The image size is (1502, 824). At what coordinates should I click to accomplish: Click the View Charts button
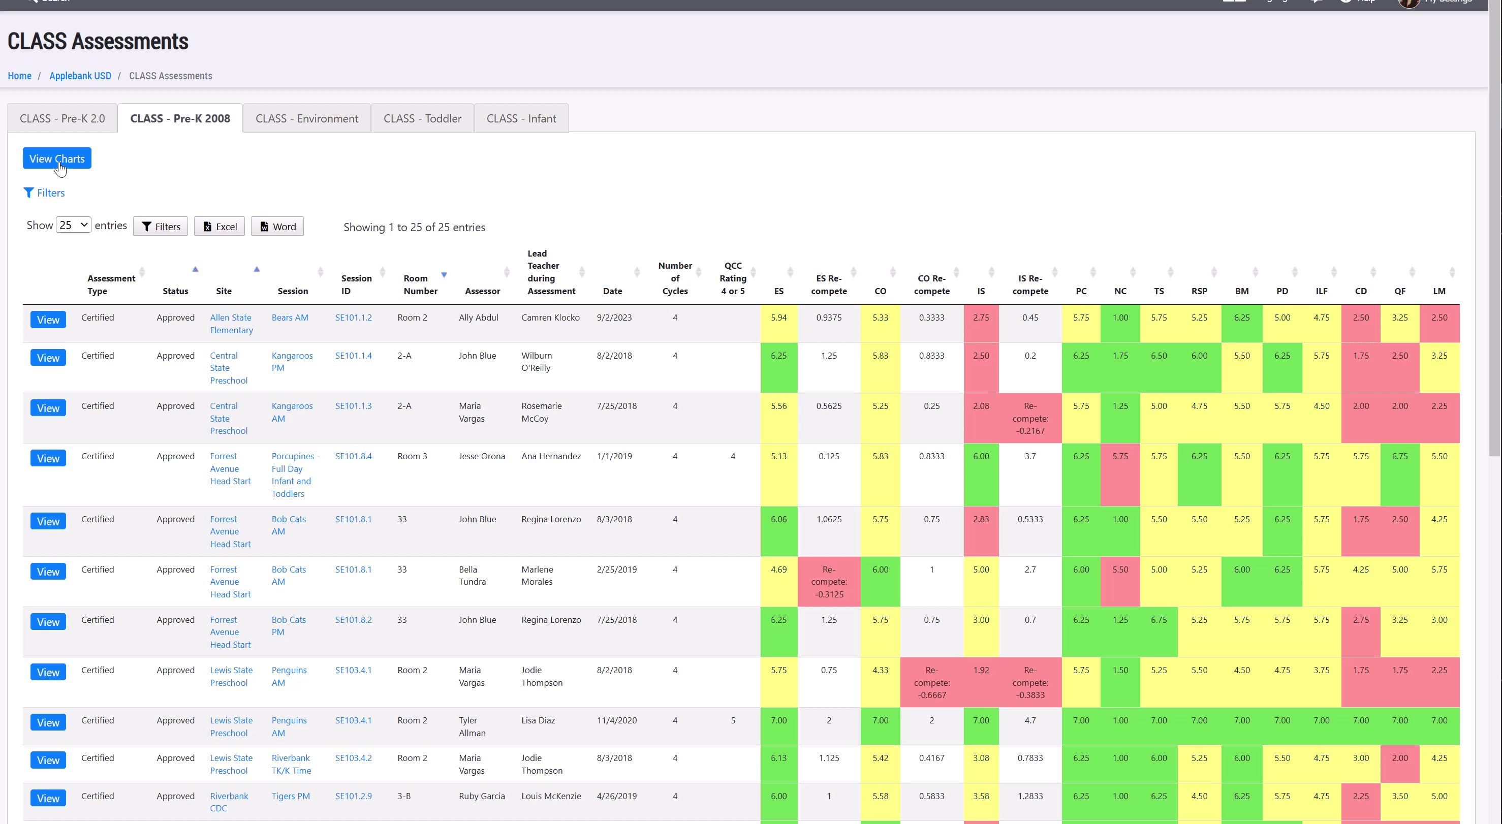[57, 159]
